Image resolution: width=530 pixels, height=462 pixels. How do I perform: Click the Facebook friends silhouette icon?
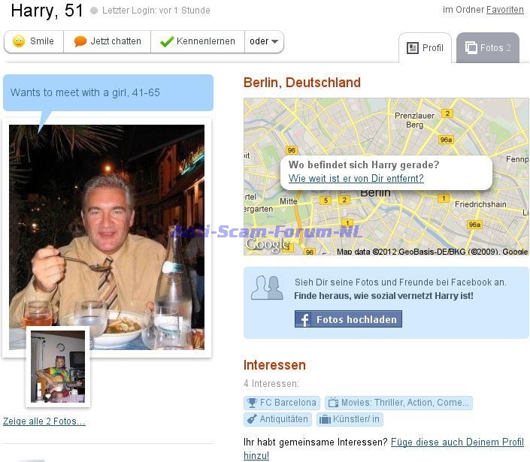point(267,288)
